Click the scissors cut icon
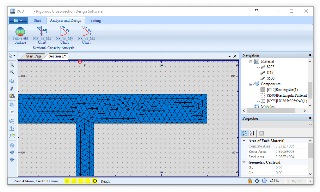The image size is (320, 192). [12, 88]
